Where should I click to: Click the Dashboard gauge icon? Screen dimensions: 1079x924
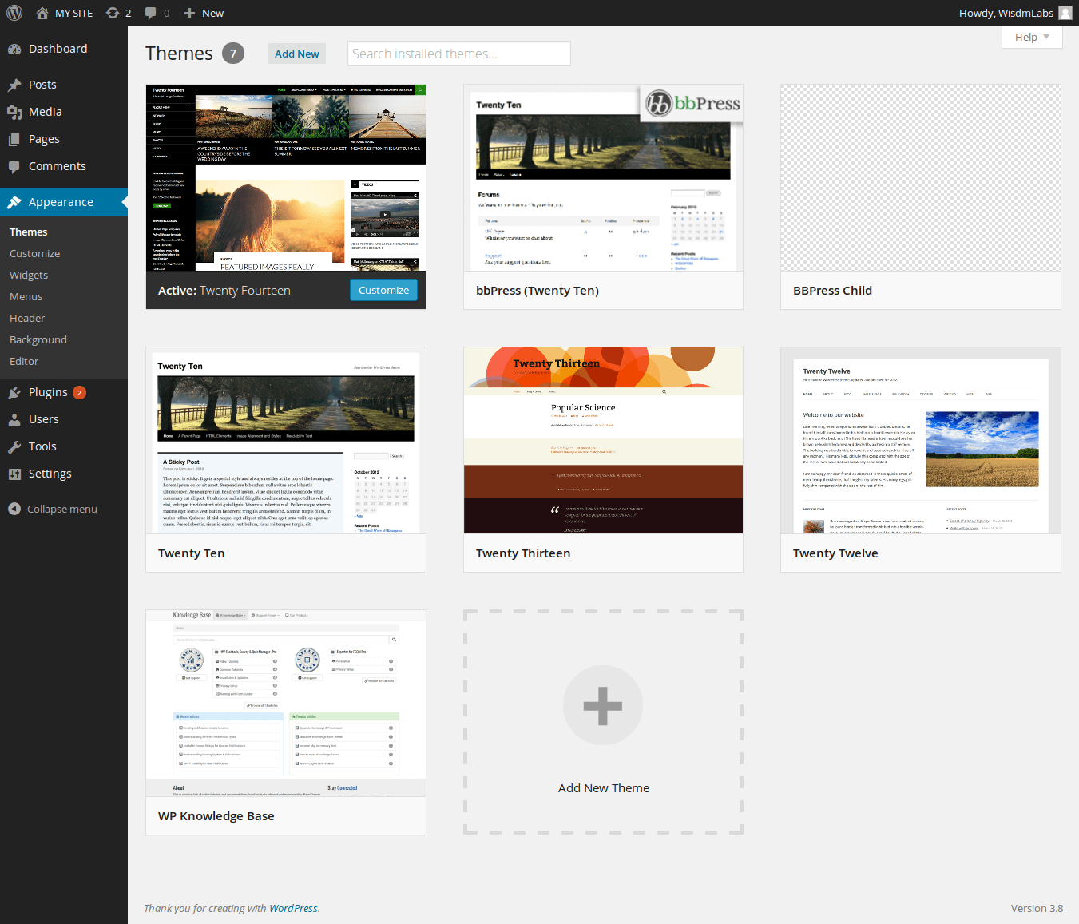pos(14,49)
